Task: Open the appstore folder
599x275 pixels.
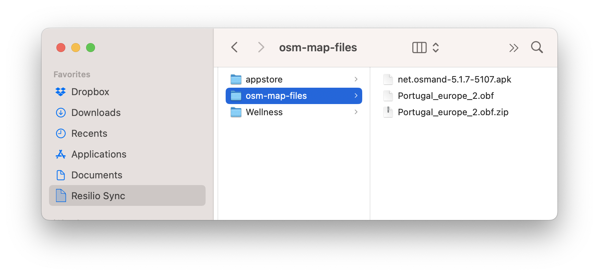Action: click(x=264, y=80)
